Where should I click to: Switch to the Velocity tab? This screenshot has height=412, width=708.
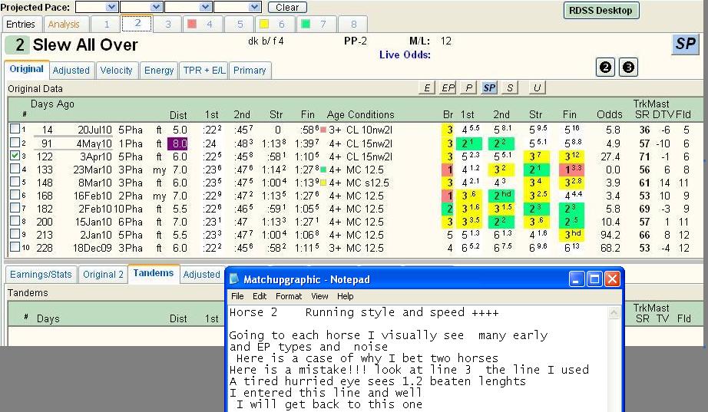[x=117, y=71]
